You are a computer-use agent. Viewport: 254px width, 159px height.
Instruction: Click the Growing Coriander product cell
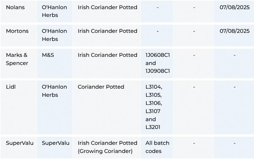tap(107, 147)
